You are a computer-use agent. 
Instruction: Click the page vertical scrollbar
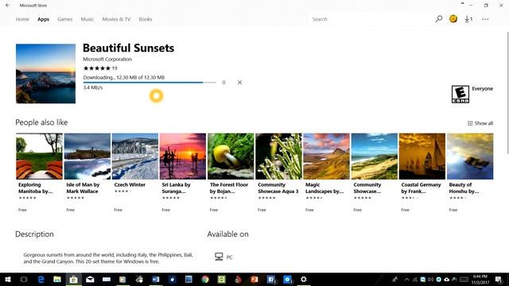coord(507,94)
